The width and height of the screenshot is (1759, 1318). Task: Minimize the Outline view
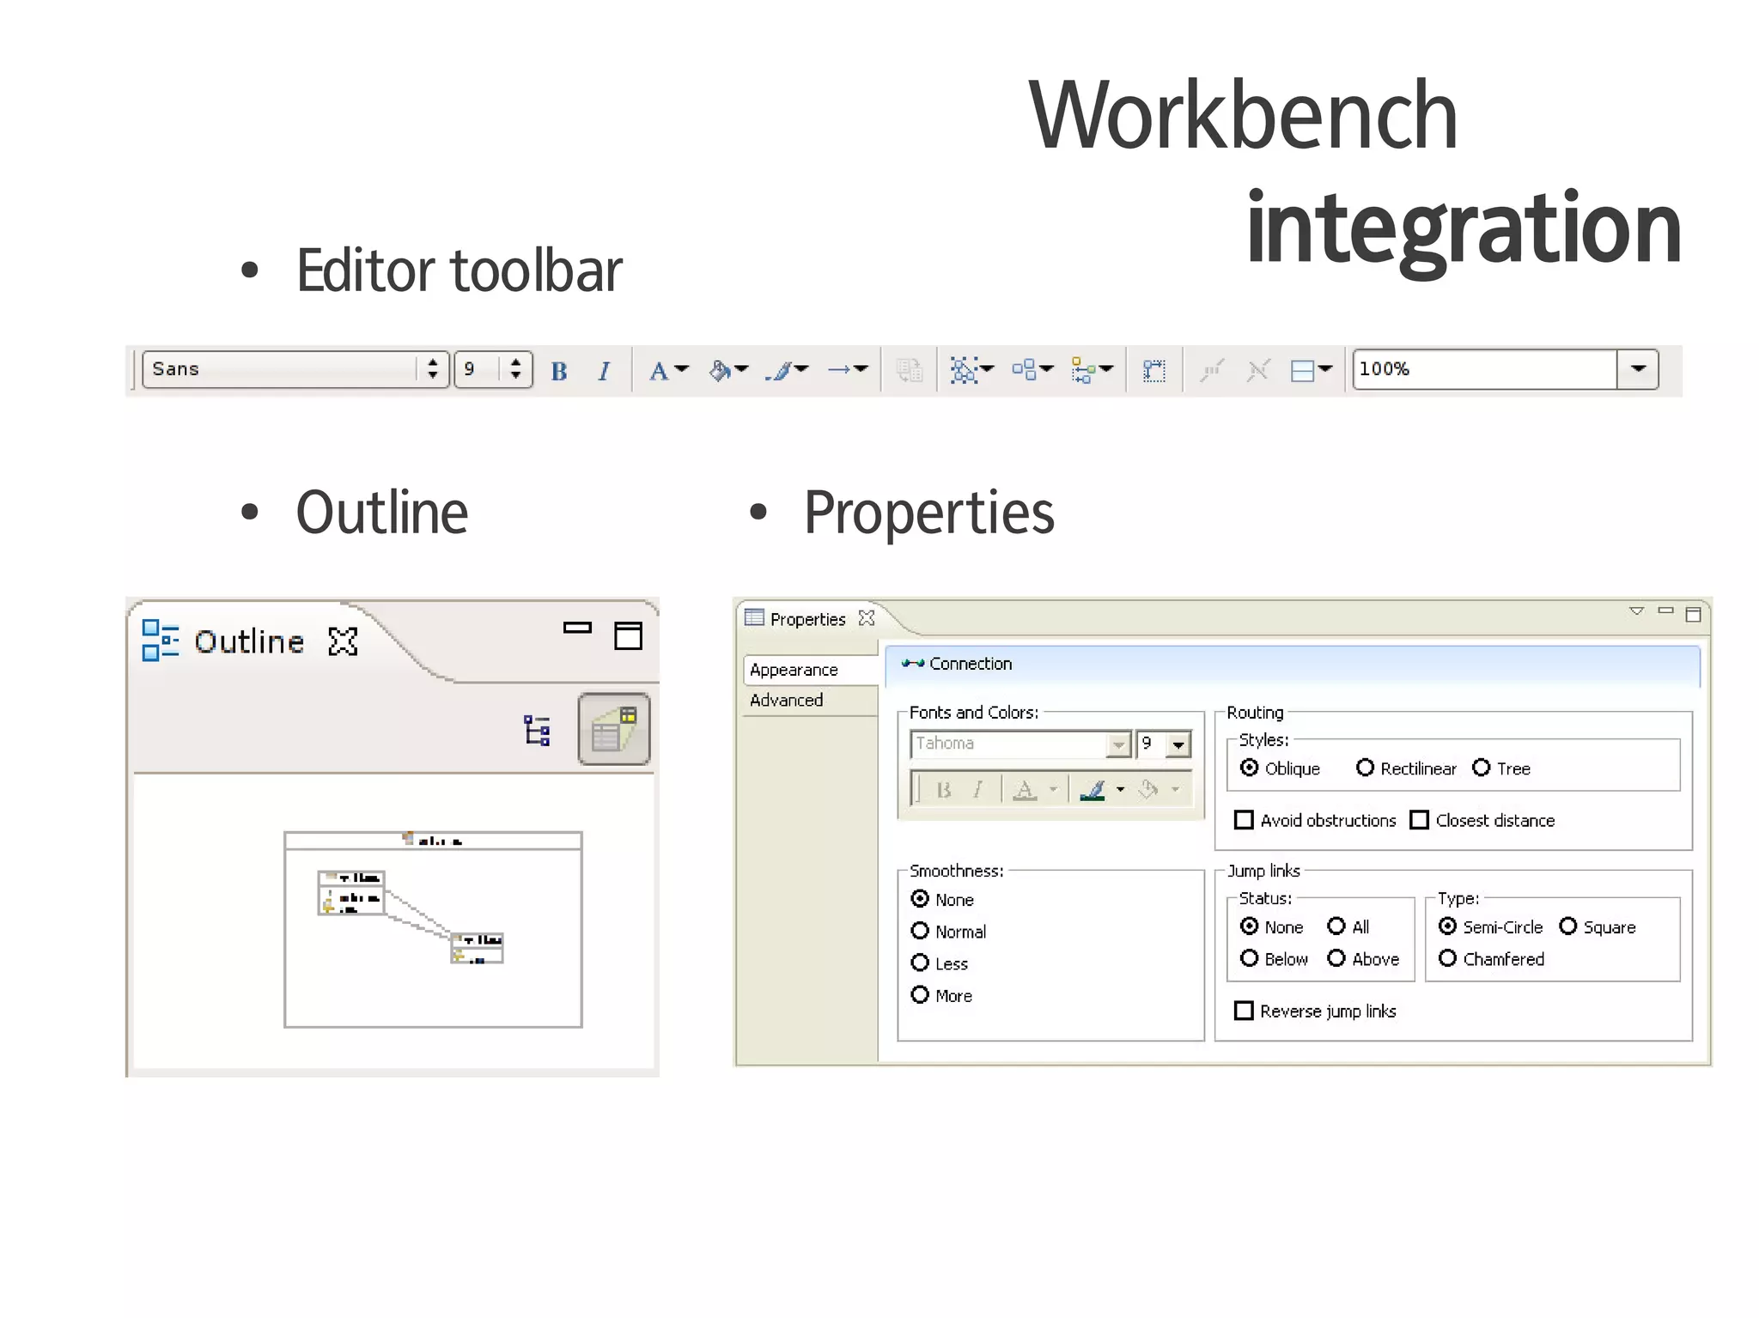[577, 628]
